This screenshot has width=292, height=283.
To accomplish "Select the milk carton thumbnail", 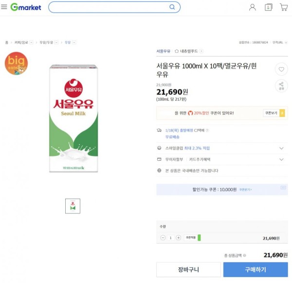I will point(73,206).
